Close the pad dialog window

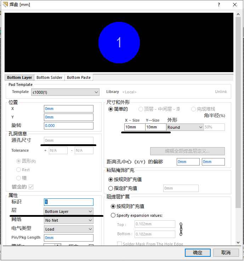(x=235, y=5)
